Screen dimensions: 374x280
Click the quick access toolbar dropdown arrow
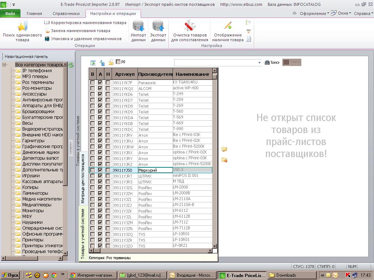pos(14,4)
